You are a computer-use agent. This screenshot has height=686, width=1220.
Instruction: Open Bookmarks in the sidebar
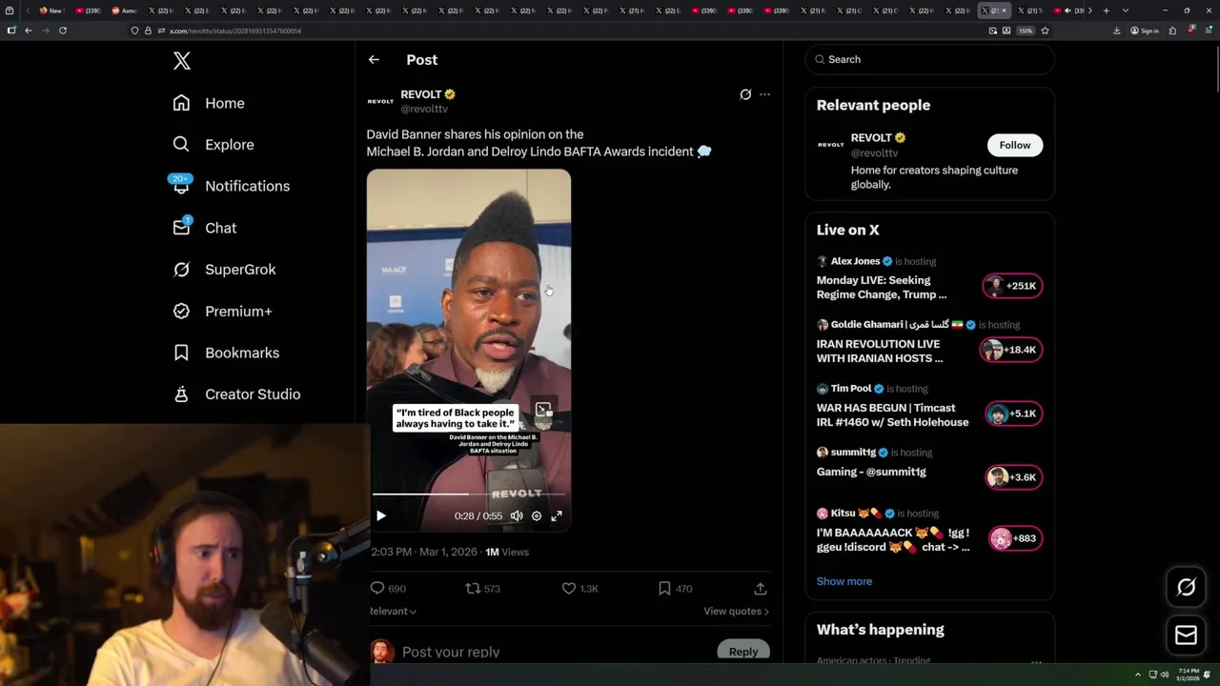226,353
